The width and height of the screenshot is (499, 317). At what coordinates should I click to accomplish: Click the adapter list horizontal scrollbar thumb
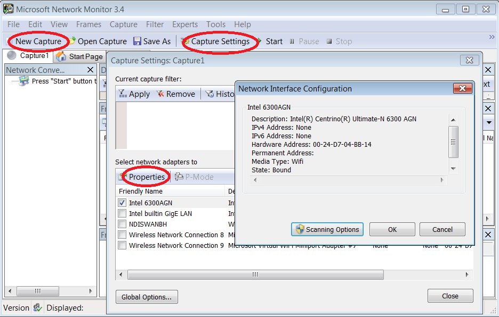(255, 274)
